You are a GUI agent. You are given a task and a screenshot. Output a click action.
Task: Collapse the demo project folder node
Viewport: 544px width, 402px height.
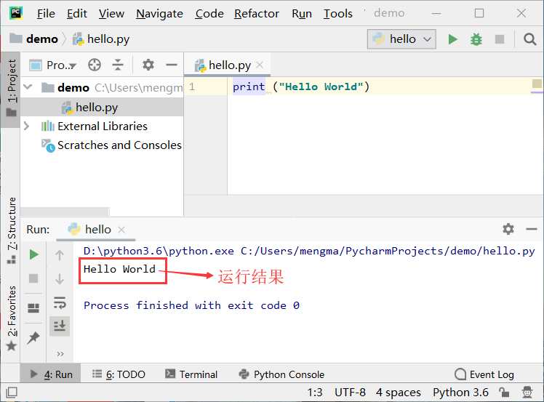click(28, 87)
